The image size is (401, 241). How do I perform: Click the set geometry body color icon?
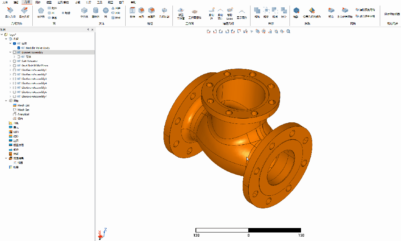click(311, 10)
